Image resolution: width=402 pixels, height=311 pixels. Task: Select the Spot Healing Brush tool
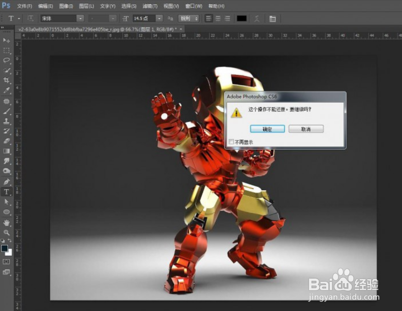[7, 101]
